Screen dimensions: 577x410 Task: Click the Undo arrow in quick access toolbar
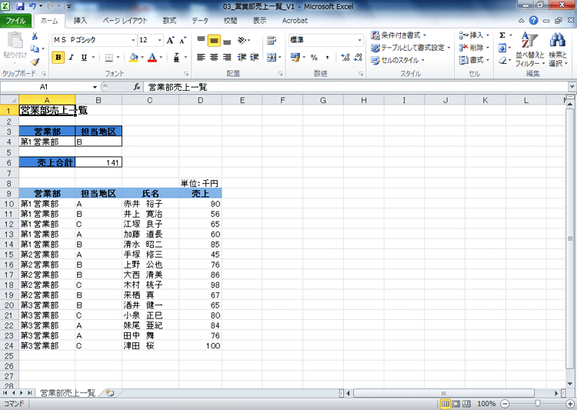click(32, 6)
